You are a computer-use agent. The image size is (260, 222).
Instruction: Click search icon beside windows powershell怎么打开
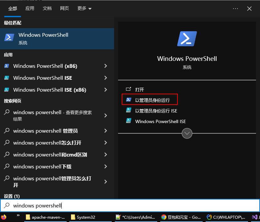[7, 143]
